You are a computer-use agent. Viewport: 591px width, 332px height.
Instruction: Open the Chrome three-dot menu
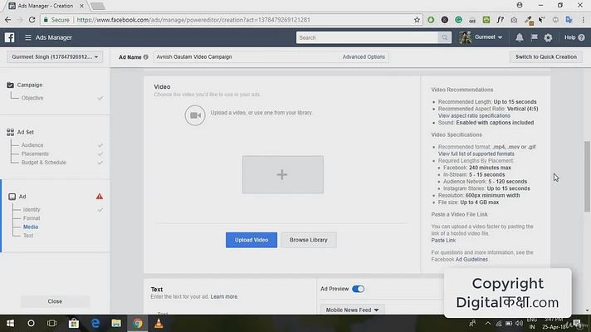(x=583, y=20)
